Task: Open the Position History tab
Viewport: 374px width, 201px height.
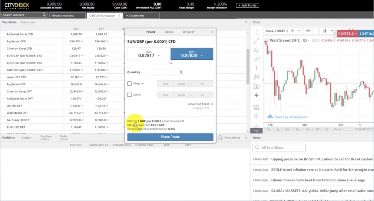Action: tap(46, 138)
